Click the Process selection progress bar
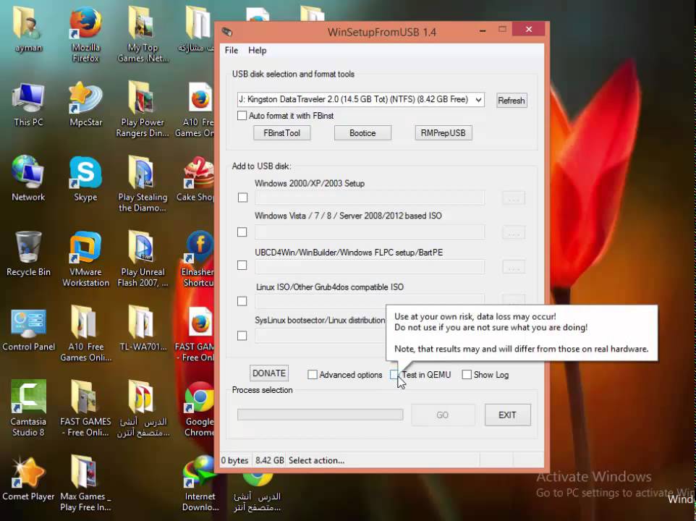 (320, 415)
